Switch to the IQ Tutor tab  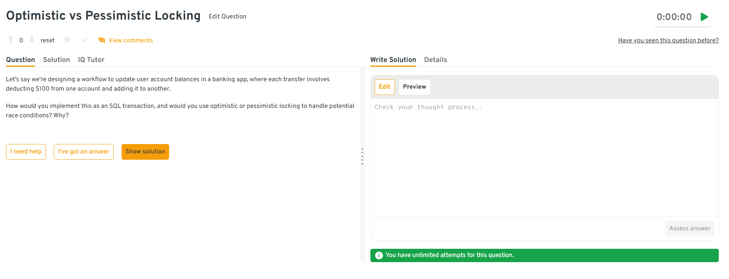(x=91, y=60)
